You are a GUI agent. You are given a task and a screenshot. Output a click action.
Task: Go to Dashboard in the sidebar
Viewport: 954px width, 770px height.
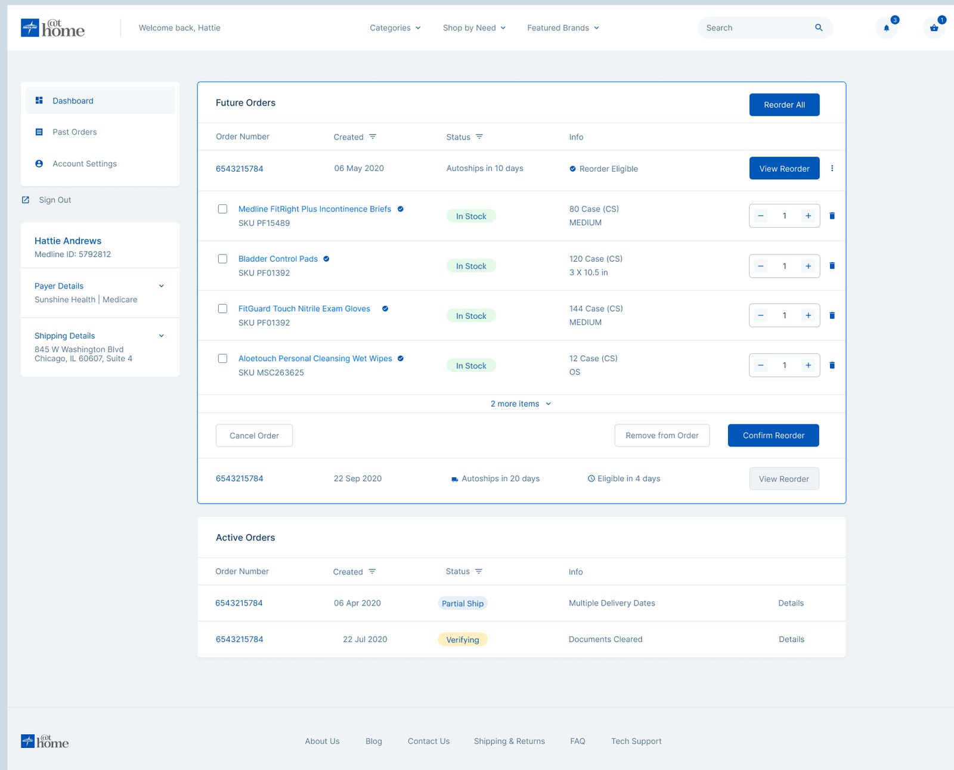[100, 100]
